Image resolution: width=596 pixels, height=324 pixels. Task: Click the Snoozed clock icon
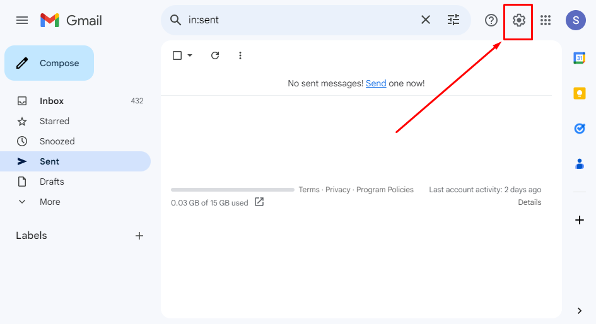click(x=22, y=141)
